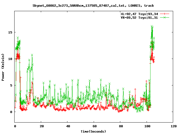Click the x-axis tick label 100
The width and height of the screenshot is (179, 134).
(x=147, y=126)
